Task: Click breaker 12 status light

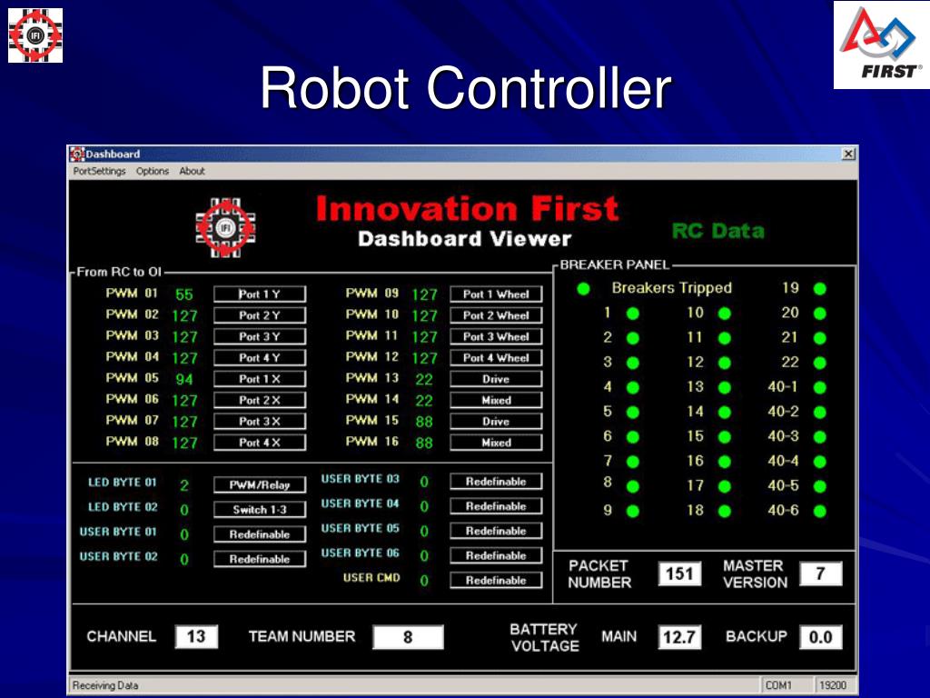Action: [x=724, y=363]
